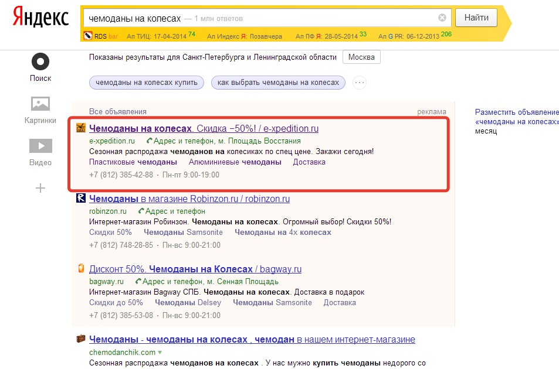Open bagway Чемоданы Samsonite sitelink
Viewport: 559px width, 369px height.
click(272, 302)
